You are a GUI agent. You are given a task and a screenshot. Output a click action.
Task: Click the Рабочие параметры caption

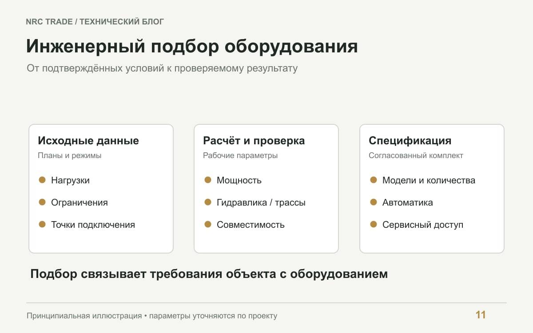pyautogui.click(x=240, y=156)
